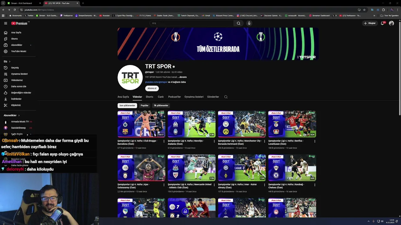The image size is (401, 225).
Task: Filter videos by Popüler
Action: 144,106
